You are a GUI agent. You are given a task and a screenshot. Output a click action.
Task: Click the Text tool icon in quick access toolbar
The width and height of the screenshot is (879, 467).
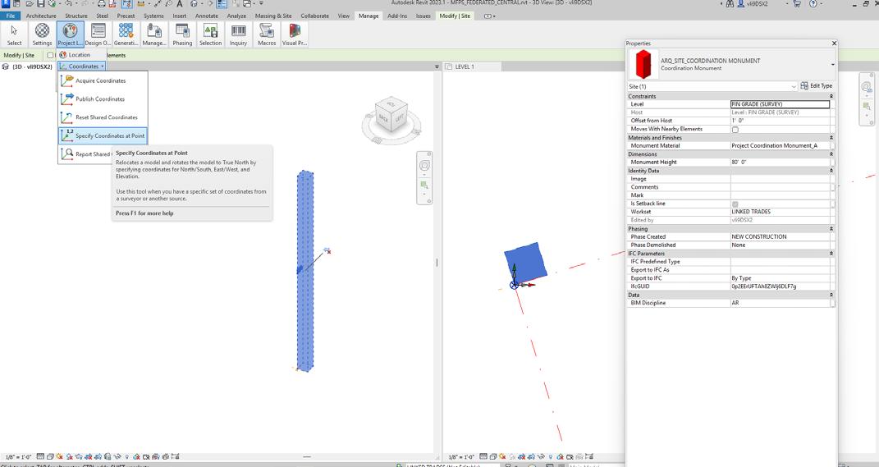tap(180, 4)
